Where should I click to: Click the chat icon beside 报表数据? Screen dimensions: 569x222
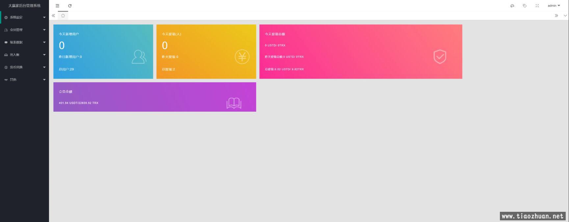tap(6, 42)
